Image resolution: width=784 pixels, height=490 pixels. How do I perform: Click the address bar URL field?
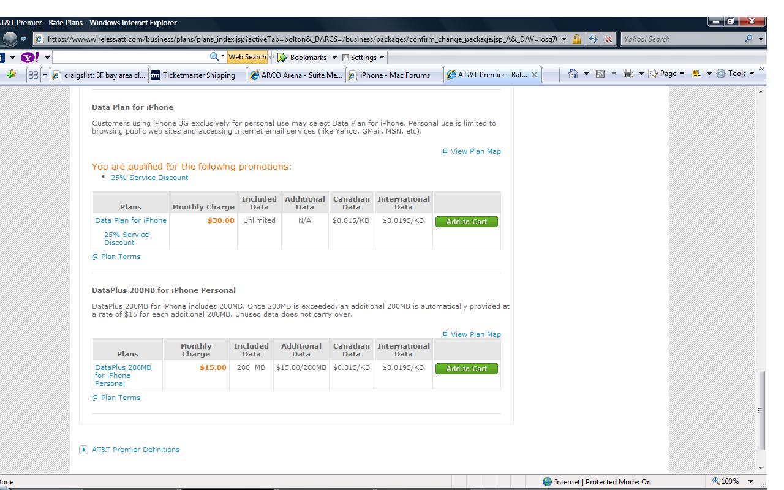pyautogui.click(x=302, y=39)
